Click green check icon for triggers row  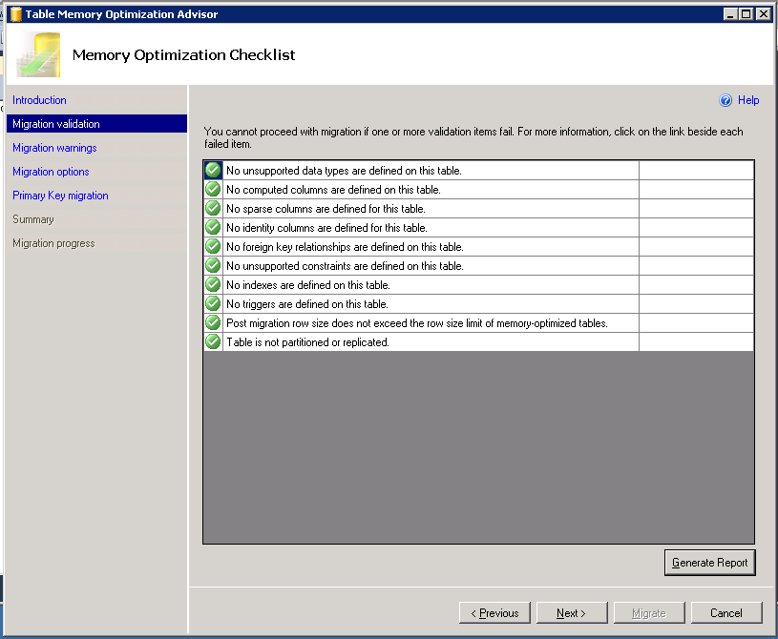213,304
